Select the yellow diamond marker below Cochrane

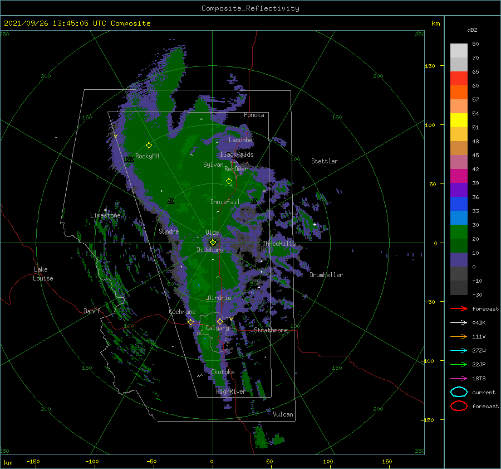pos(191,322)
